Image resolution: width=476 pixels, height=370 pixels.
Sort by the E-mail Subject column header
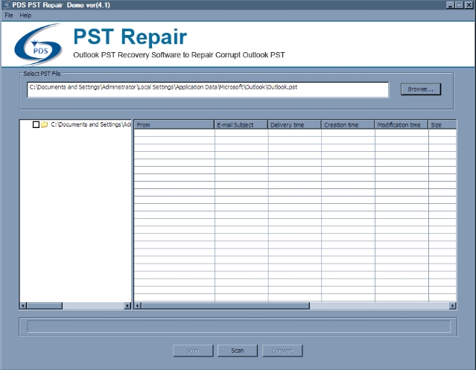(x=241, y=124)
